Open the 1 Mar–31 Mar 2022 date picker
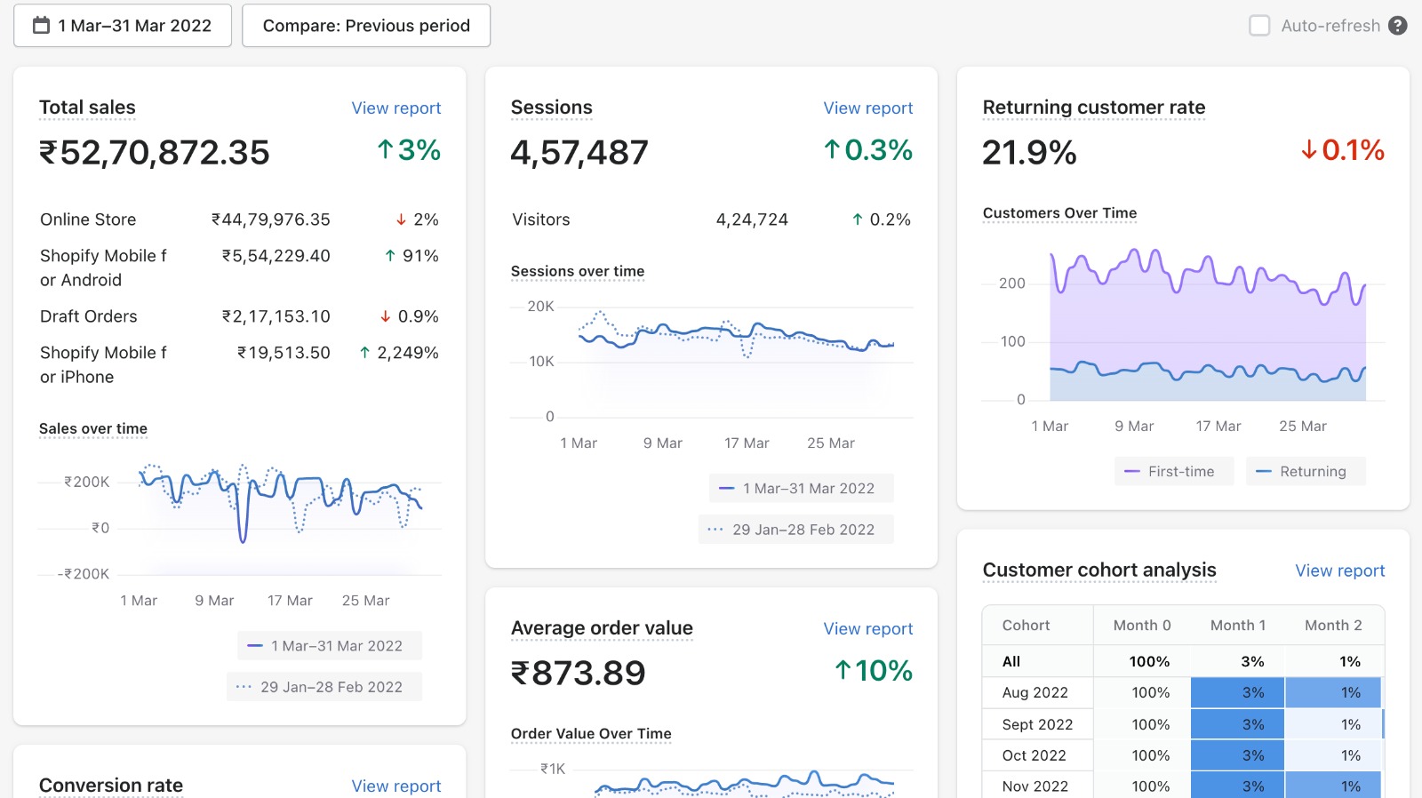Screen dimensions: 1422x798 (x=123, y=26)
